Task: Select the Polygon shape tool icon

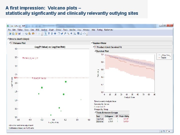Action: point(81,33)
